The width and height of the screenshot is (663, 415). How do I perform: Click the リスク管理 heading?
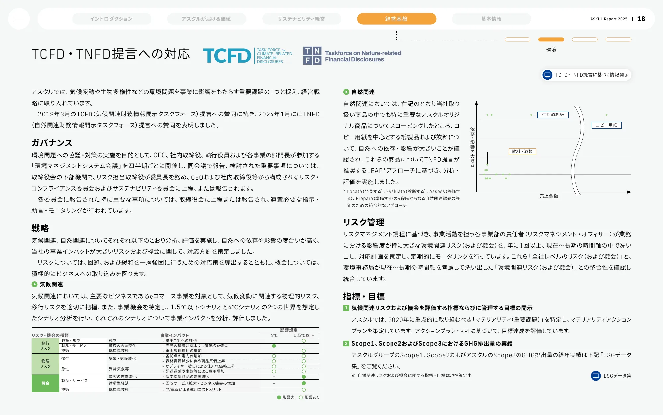(364, 222)
